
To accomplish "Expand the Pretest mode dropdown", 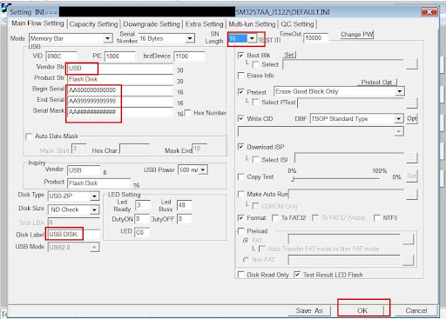I will click(x=400, y=91).
